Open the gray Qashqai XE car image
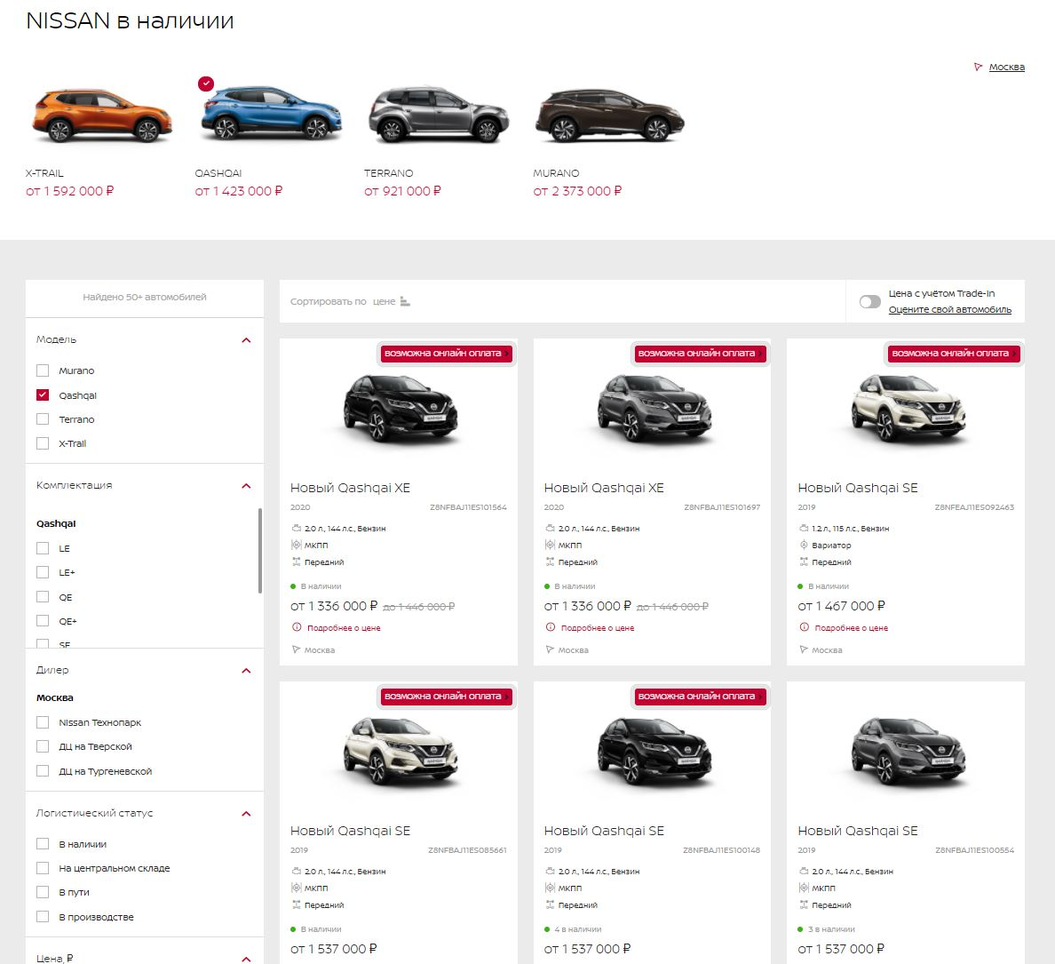Screen dimensions: 1055x964 tap(654, 410)
